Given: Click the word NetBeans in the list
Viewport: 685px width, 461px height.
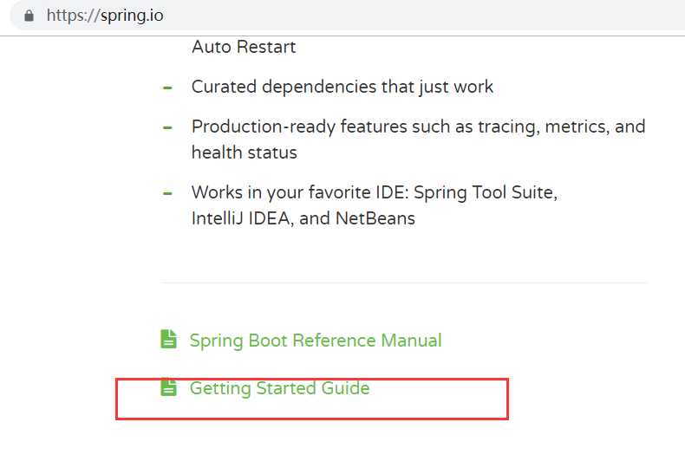Looking at the screenshot, I should 375,218.
